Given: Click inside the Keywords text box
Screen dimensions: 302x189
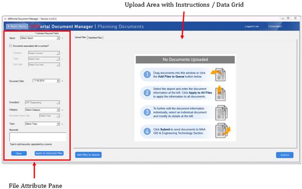Looking at the screenshot, I should [38, 137].
